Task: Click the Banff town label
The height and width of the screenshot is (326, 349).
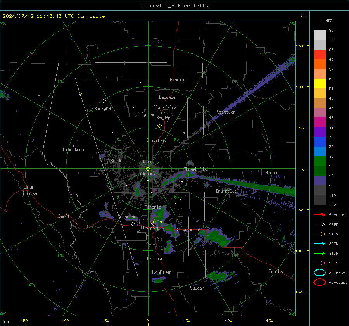Action: click(x=64, y=216)
